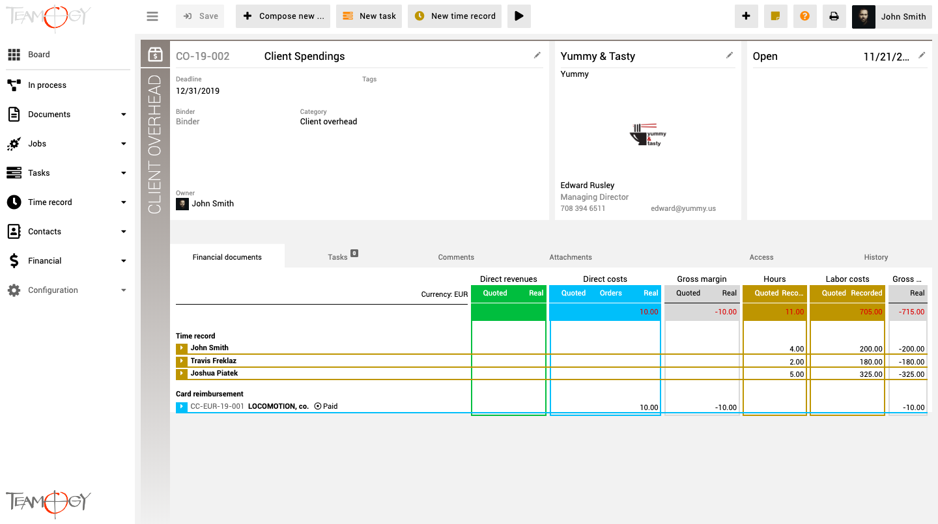Click the 325.00 labor cost cell
Viewport: 938px width, 524px height.
[871, 374]
